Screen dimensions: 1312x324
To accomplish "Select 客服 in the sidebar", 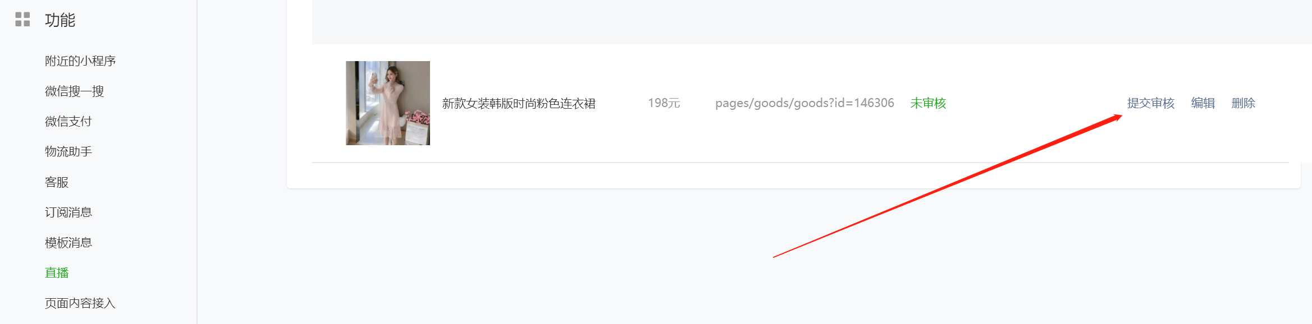I will pos(57,182).
